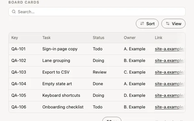
Task: Open the Sort options button
Action: point(147,24)
